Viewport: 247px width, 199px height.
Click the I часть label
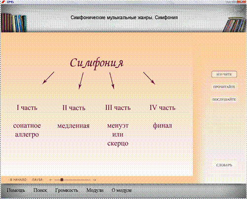click(x=27, y=108)
